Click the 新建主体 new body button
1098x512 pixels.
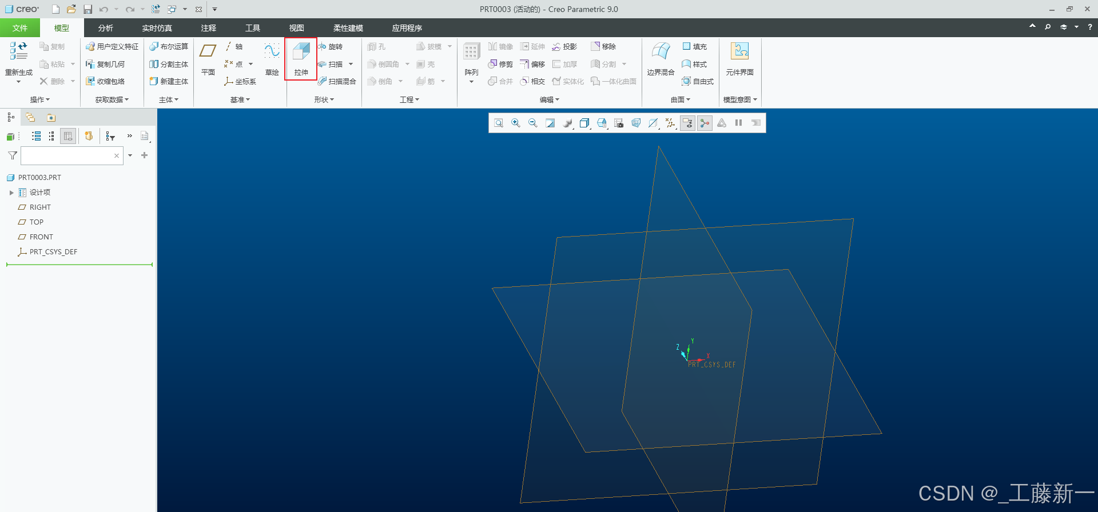(169, 81)
